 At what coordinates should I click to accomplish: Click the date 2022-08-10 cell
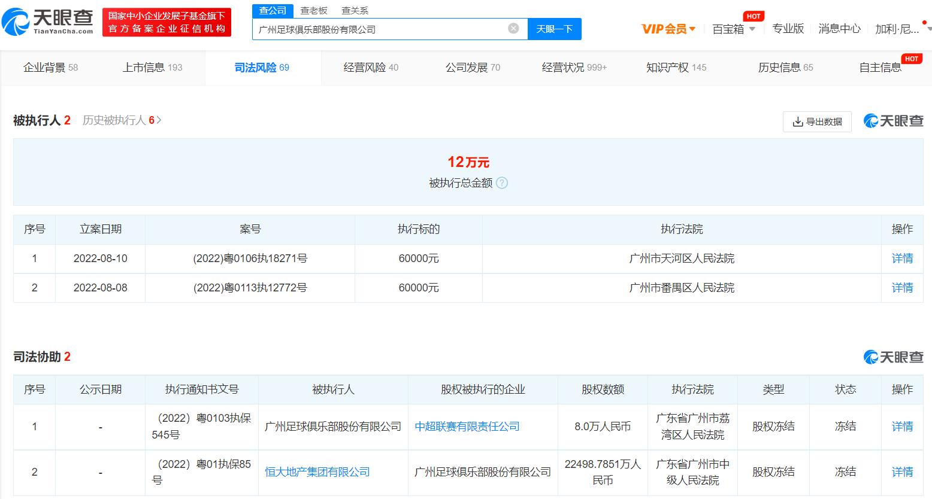click(100, 258)
